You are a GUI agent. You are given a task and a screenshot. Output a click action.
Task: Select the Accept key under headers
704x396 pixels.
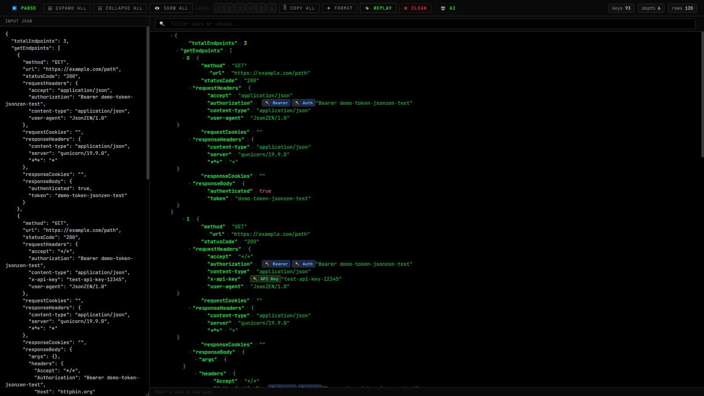pos(226,381)
